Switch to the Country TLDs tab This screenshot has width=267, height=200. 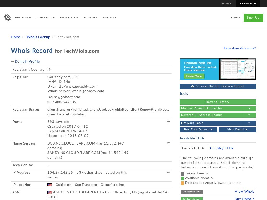click(x=222, y=148)
